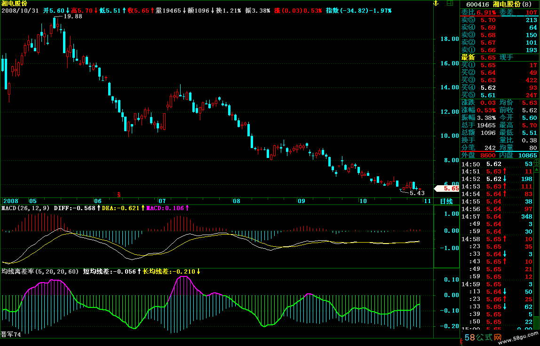Click the 日线 period label

coord(447,201)
